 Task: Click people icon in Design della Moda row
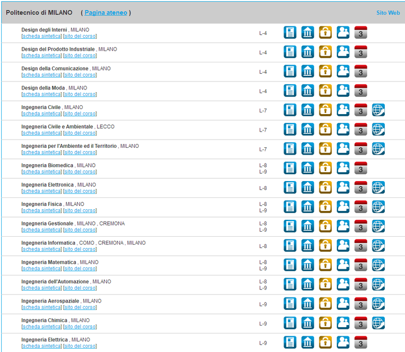click(343, 91)
